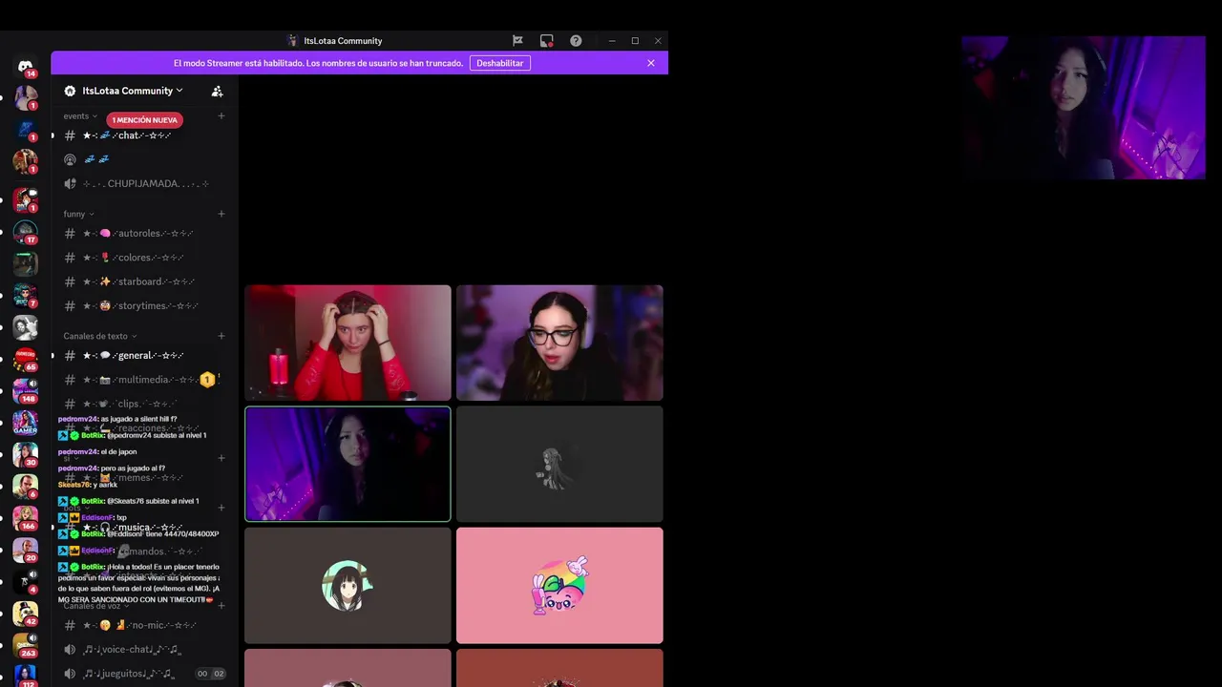Open the multimedia channel

pos(143,380)
